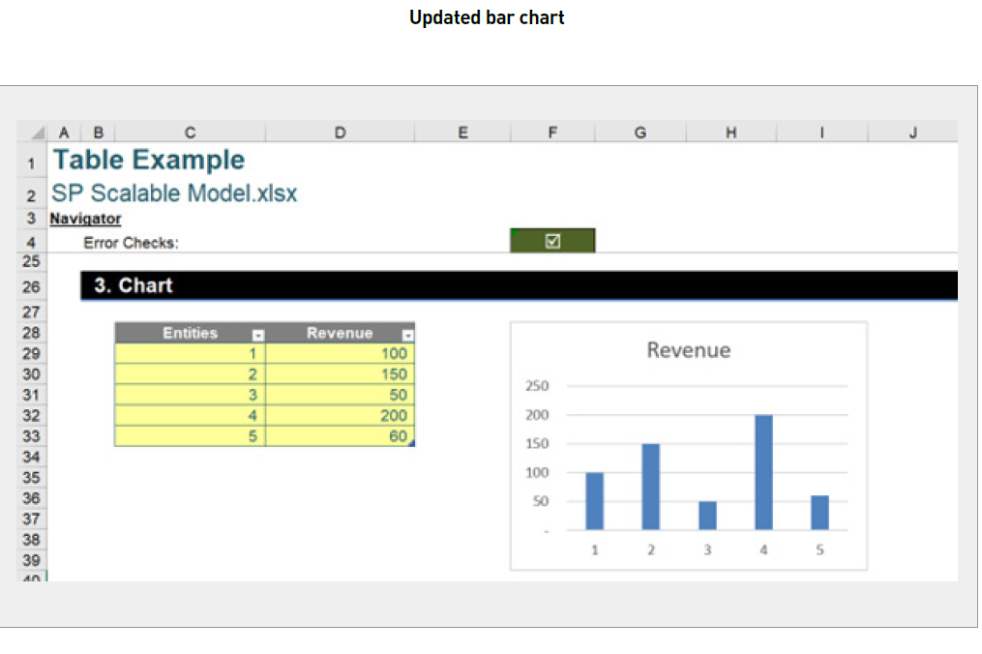This screenshot has height=654, width=982.
Task: Click the Entities table header cell
Action: pyautogui.click(x=190, y=333)
